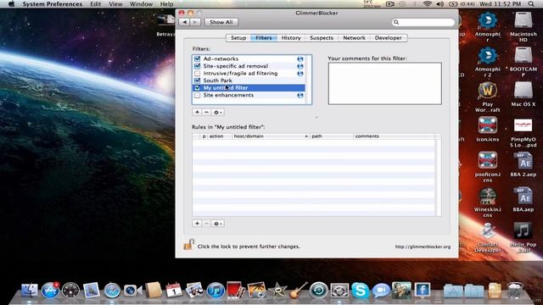Viewport: 543px width, 305px height.
Task: Click the Wi-Fi menu bar icon
Action: click(428, 4)
